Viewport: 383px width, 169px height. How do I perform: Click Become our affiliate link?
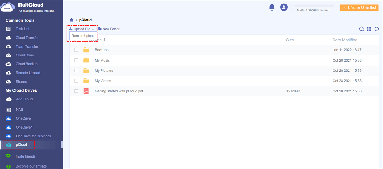point(31,166)
